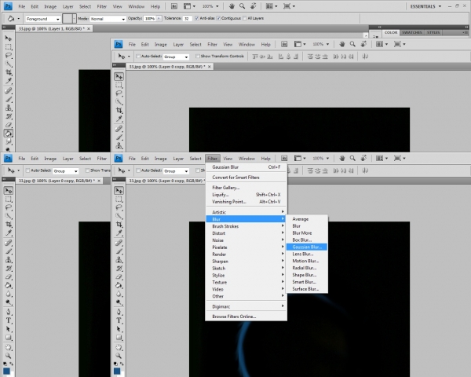Screen dimensions: 471x377
Task: Select the Eyedropper tool in top-left toolbox
Action: 9,81
